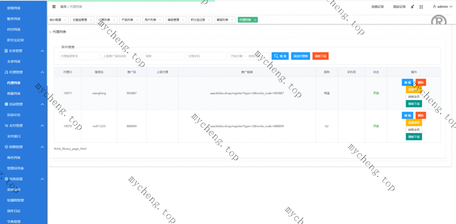Image resolution: width=456 pixels, height=224 pixels.
Task: Click the hamburger menu collapse icon
Action: [54, 7]
